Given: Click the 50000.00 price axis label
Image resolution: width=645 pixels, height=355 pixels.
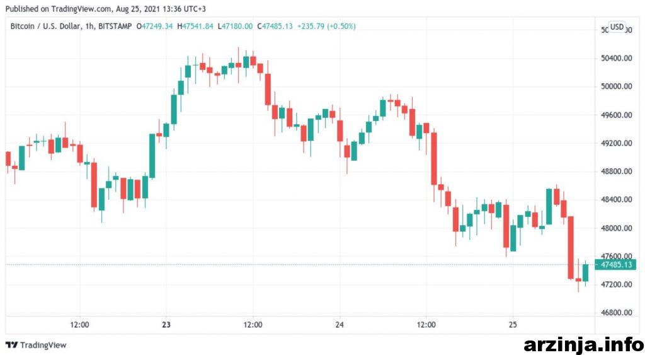Looking at the screenshot, I should (x=616, y=86).
